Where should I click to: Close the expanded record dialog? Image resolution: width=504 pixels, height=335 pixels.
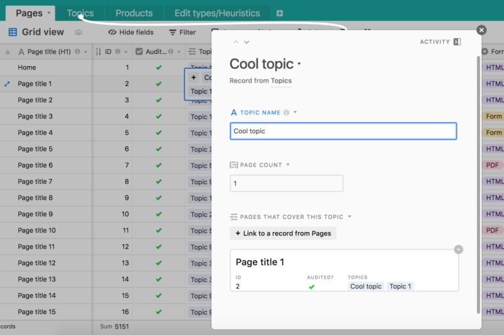click(x=481, y=30)
